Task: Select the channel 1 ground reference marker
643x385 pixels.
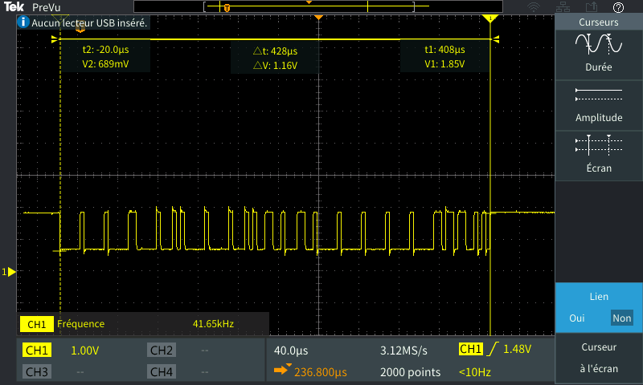Action: (9, 272)
